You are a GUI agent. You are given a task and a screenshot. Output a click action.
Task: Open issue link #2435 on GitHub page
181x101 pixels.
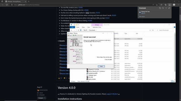(x=98, y=13)
